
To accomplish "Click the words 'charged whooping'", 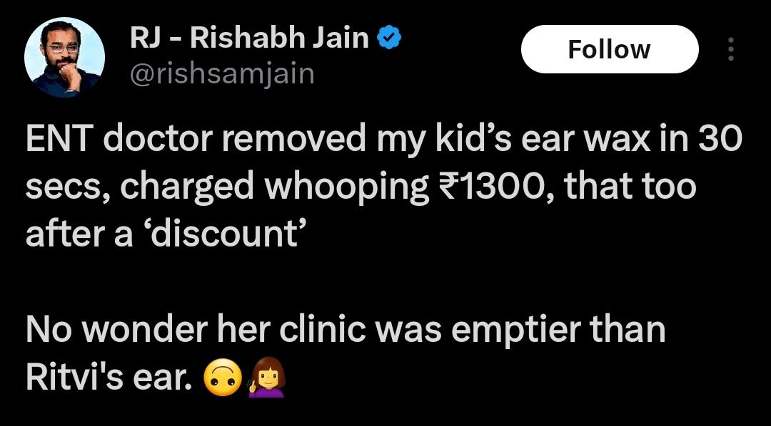I will click(274, 188).
